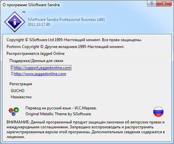Image resolution: width=174 pixels, height=144 pixels.
Task: Click the Russian flag icon
Action: (x=158, y=112)
